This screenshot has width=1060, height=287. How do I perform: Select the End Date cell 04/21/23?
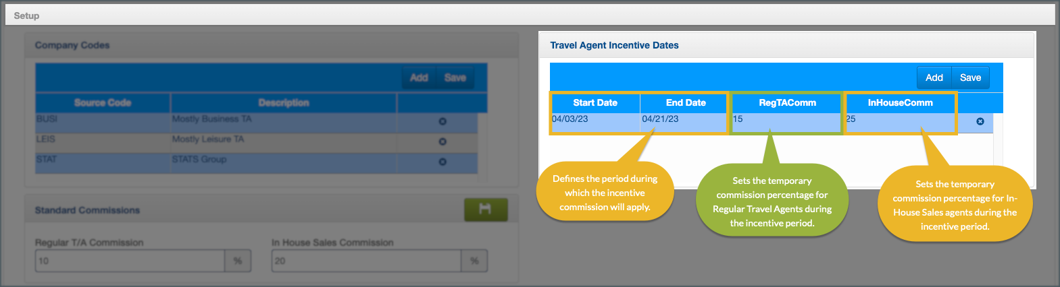[684, 120]
